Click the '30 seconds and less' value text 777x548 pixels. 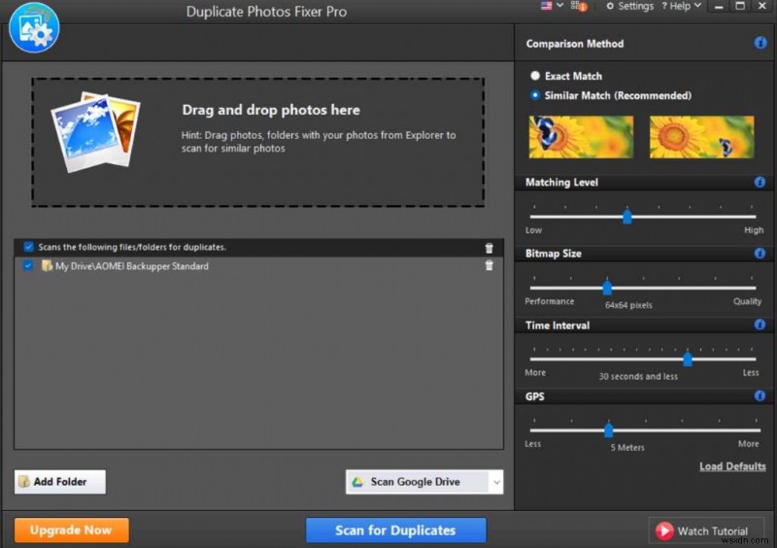638,376
